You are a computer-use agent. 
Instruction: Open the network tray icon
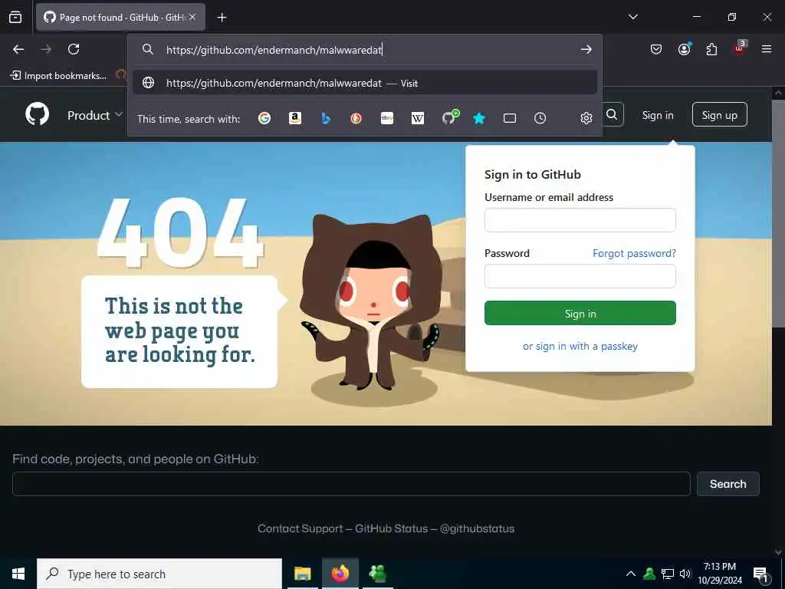click(668, 574)
